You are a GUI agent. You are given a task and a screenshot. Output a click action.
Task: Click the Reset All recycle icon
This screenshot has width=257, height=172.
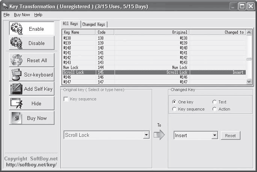pos(17,60)
